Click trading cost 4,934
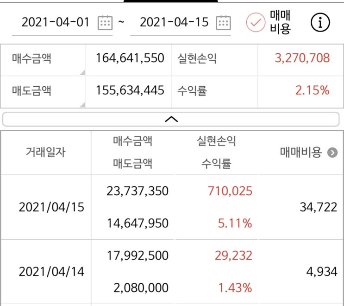Screen dimensions: 344x306 point(322,272)
